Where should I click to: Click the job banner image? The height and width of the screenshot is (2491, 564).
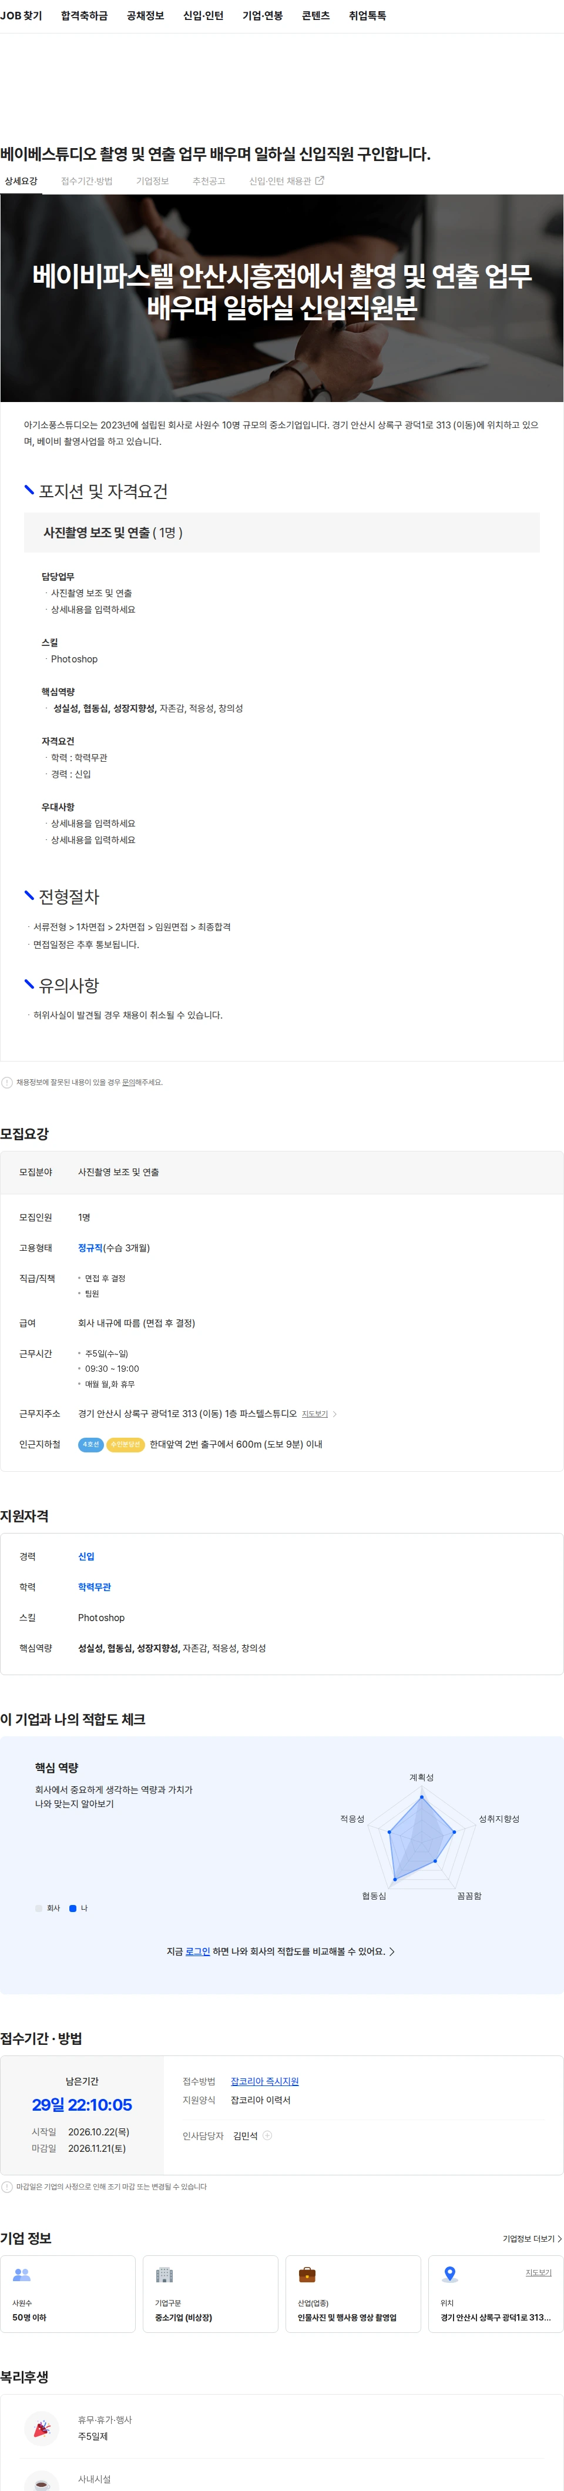pos(282,298)
